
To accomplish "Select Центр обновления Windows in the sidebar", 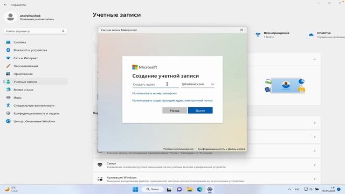I will [x=36, y=121].
